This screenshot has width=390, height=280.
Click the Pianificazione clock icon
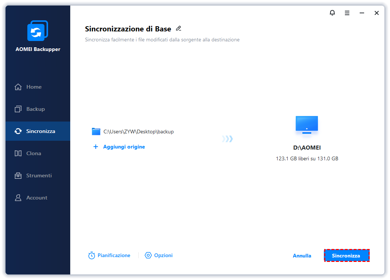point(92,255)
